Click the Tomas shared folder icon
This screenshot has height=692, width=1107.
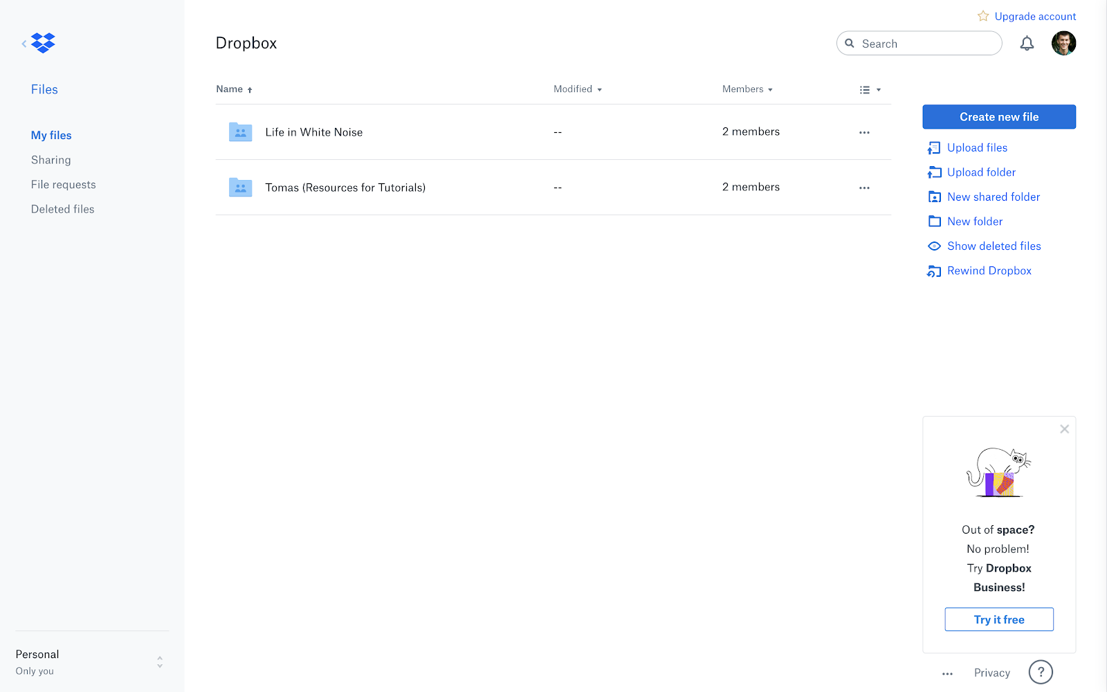(x=241, y=187)
